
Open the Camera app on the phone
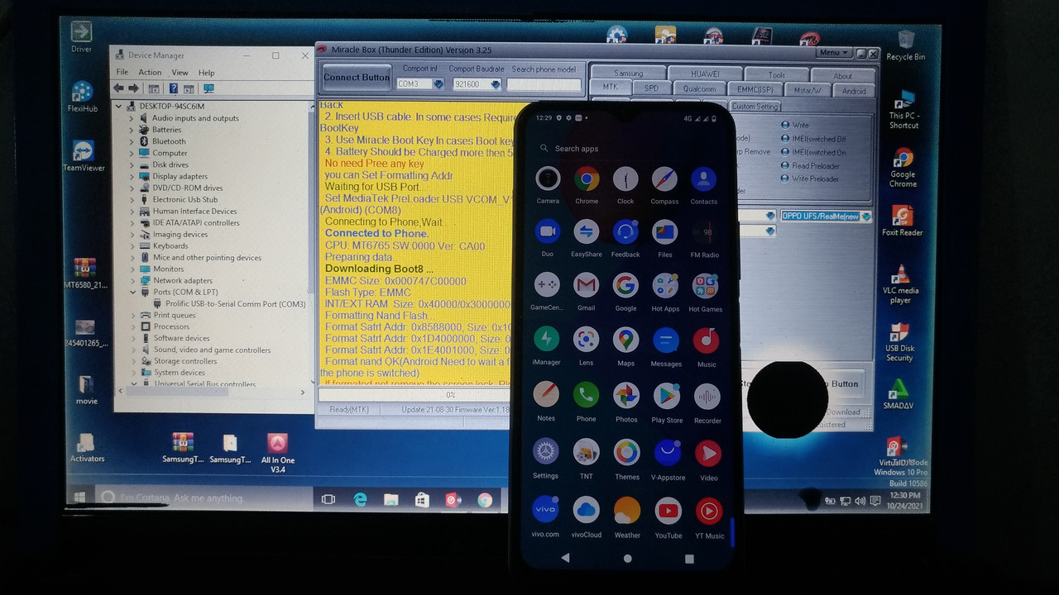coord(547,178)
